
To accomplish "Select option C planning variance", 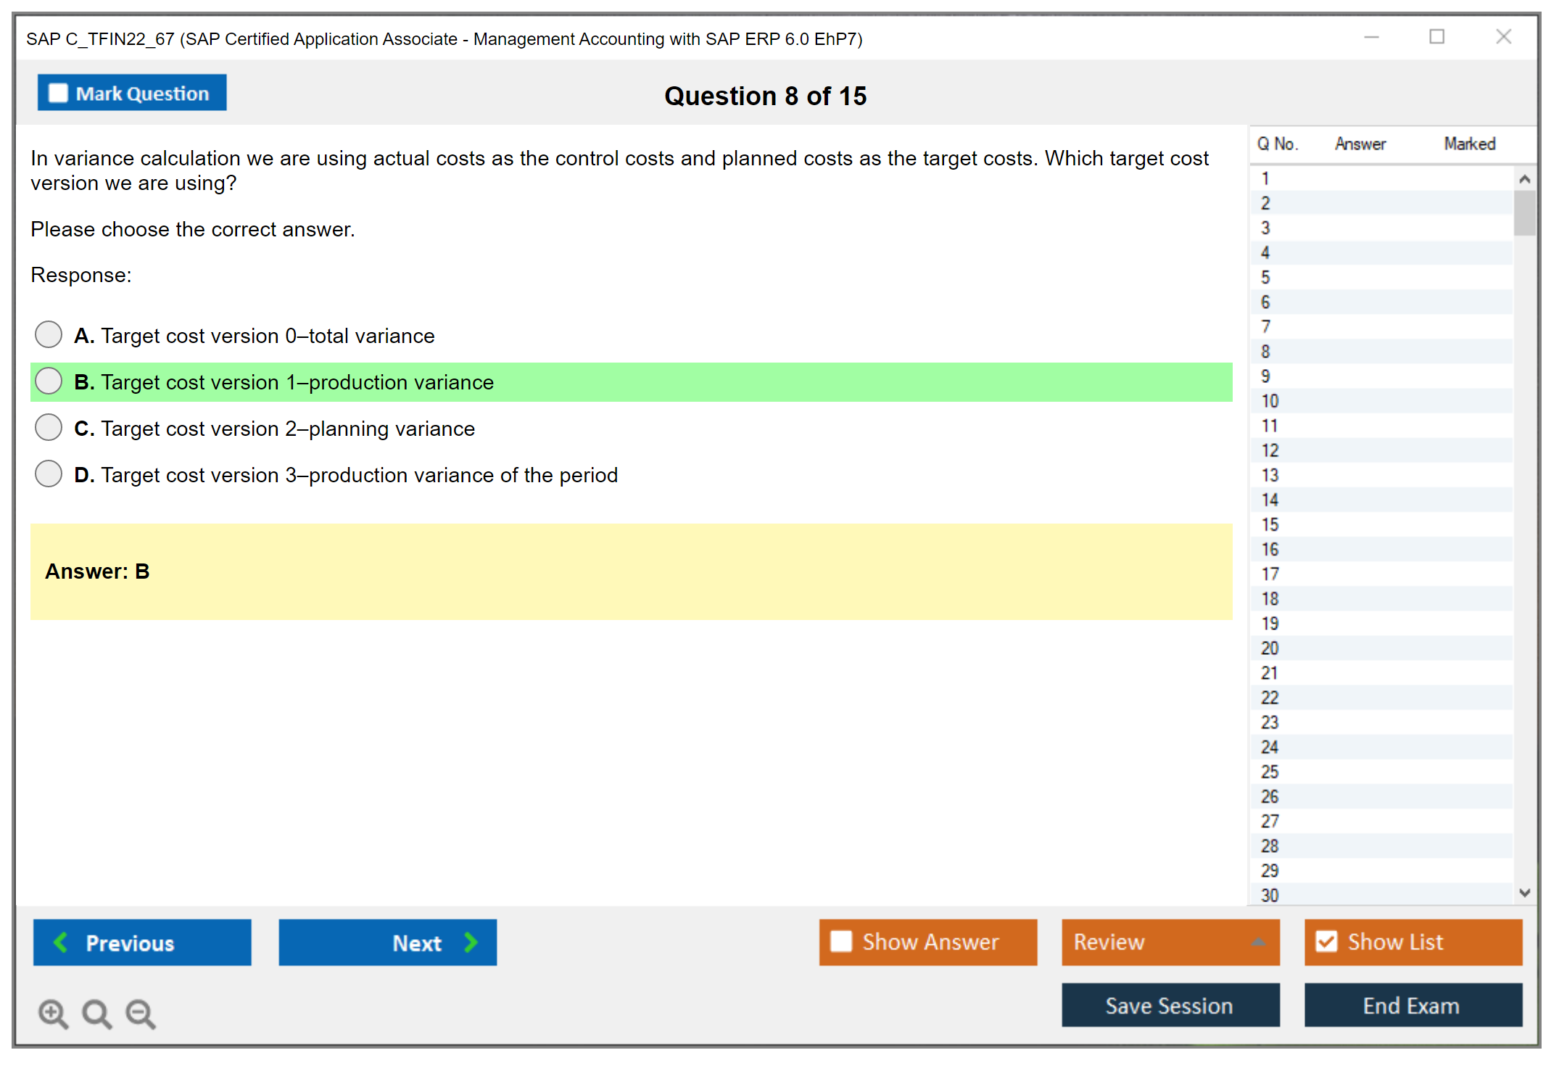I will 49,427.
